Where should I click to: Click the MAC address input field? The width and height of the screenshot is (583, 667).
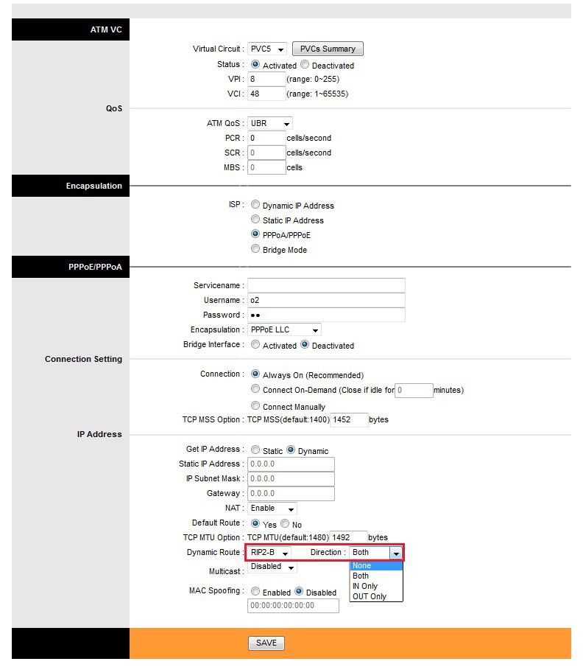tap(293, 606)
